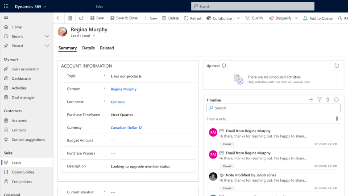348x196 pixels.
Task: Go back using the back arrow
Action: click(x=58, y=18)
